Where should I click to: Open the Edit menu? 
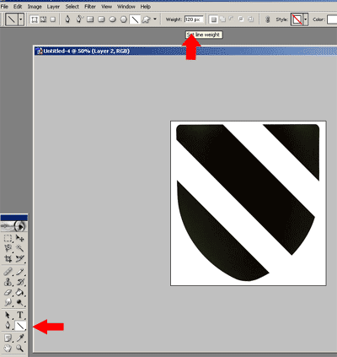(x=18, y=6)
